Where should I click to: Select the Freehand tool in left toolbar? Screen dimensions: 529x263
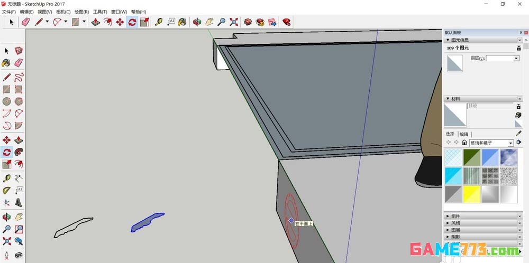coord(19,77)
